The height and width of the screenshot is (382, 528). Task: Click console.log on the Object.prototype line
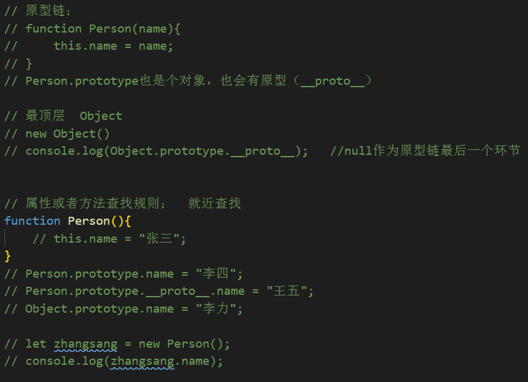(64, 151)
